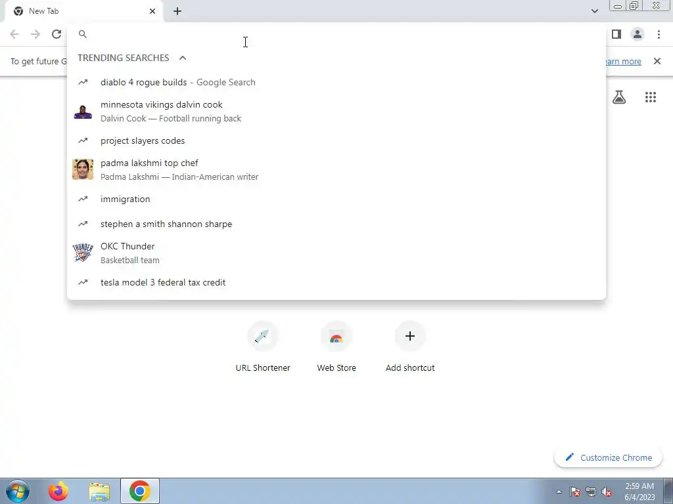
Task: Click the trend arrow beside 'project slayers codes'
Action: (x=83, y=140)
